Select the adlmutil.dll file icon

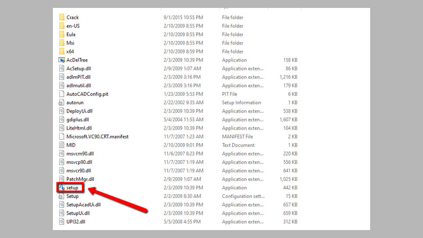click(x=61, y=85)
